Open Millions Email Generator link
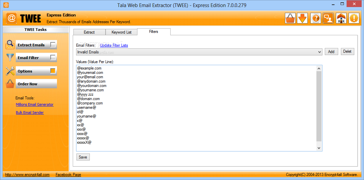This screenshot has width=364, height=180. pyautogui.click(x=35, y=104)
